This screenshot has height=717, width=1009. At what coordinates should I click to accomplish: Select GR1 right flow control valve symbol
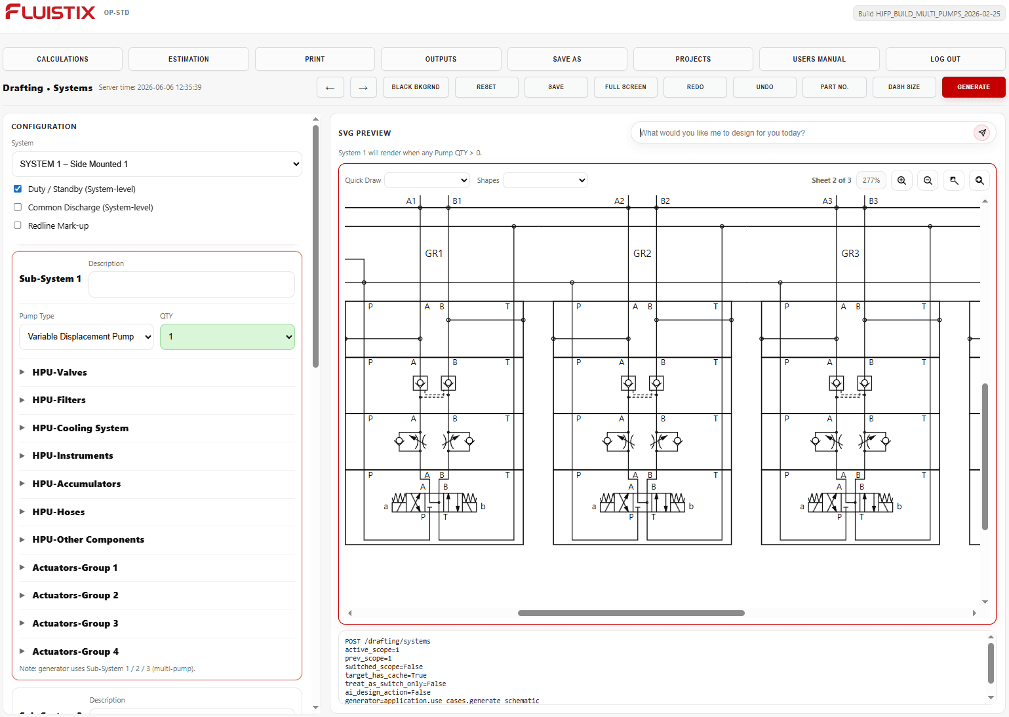click(458, 441)
